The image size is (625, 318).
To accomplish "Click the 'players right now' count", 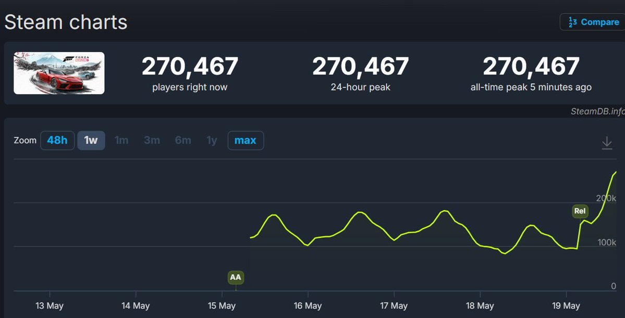I will click(x=190, y=66).
